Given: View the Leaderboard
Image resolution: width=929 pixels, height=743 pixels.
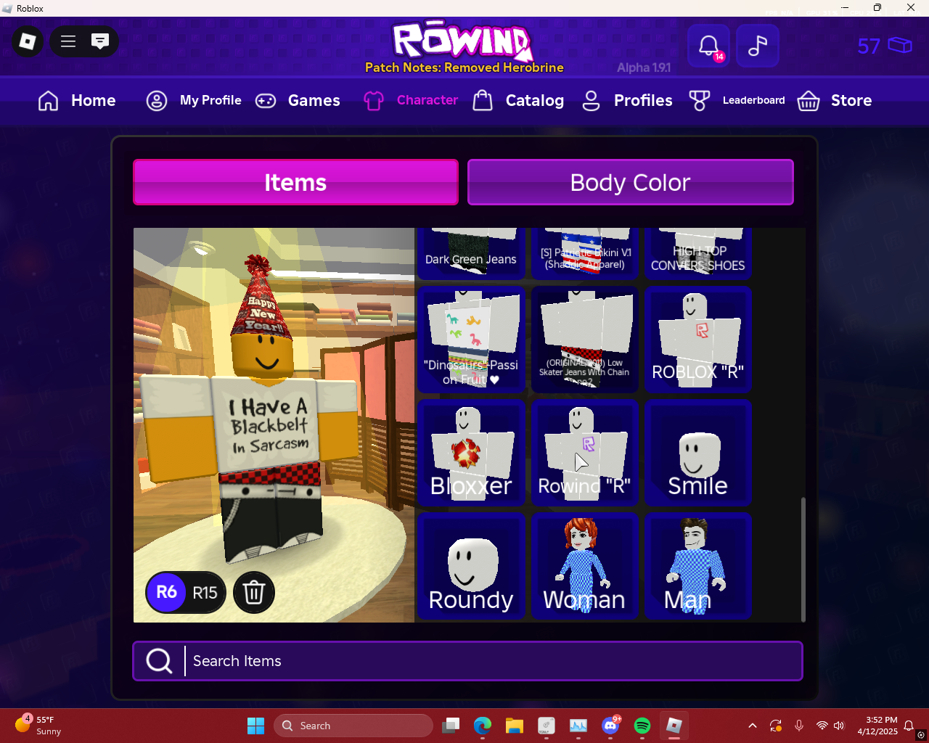Looking at the screenshot, I should (x=737, y=100).
